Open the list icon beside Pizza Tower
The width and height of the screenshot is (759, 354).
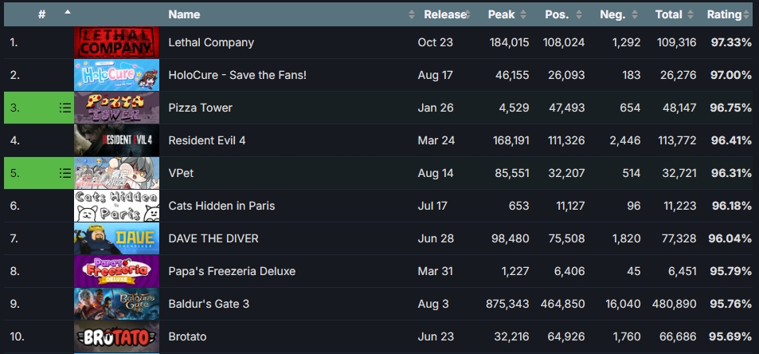[x=65, y=108]
